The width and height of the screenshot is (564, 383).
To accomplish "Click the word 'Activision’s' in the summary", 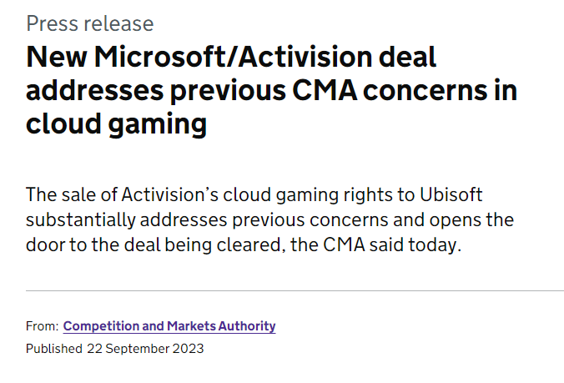I will tap(171, 194).
